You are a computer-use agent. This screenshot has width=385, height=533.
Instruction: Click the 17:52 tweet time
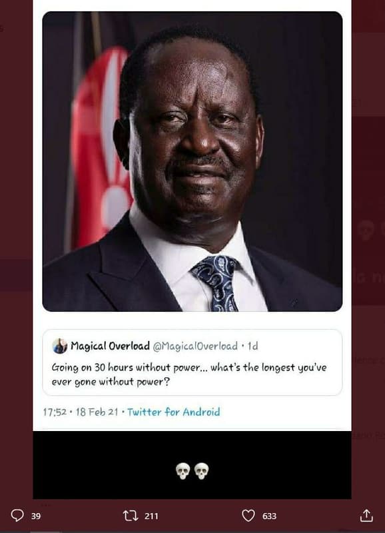(x=55, y=412)
